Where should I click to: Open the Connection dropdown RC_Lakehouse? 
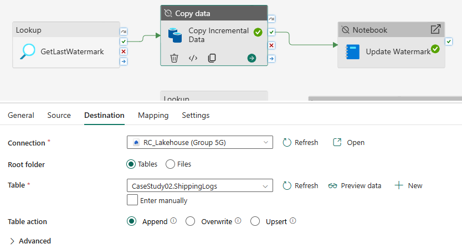tap(200, 142)
